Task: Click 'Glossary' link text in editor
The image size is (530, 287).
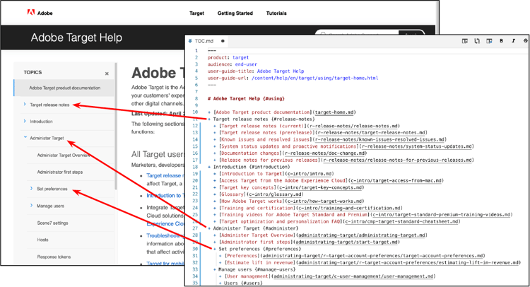Action: point(232,194)
